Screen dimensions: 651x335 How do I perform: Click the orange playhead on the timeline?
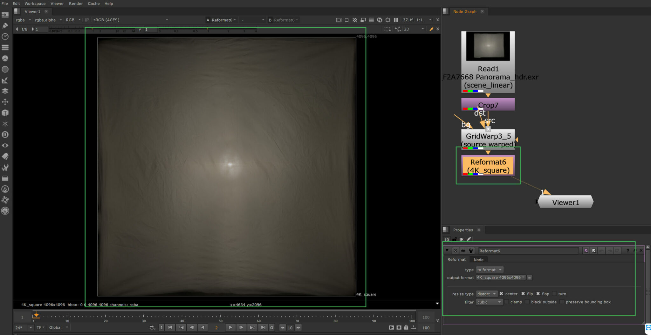36,316
